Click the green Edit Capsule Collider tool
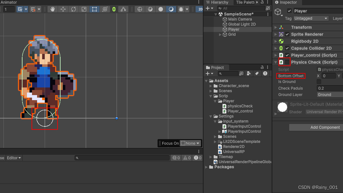343x193 pixels. (114, 9)
